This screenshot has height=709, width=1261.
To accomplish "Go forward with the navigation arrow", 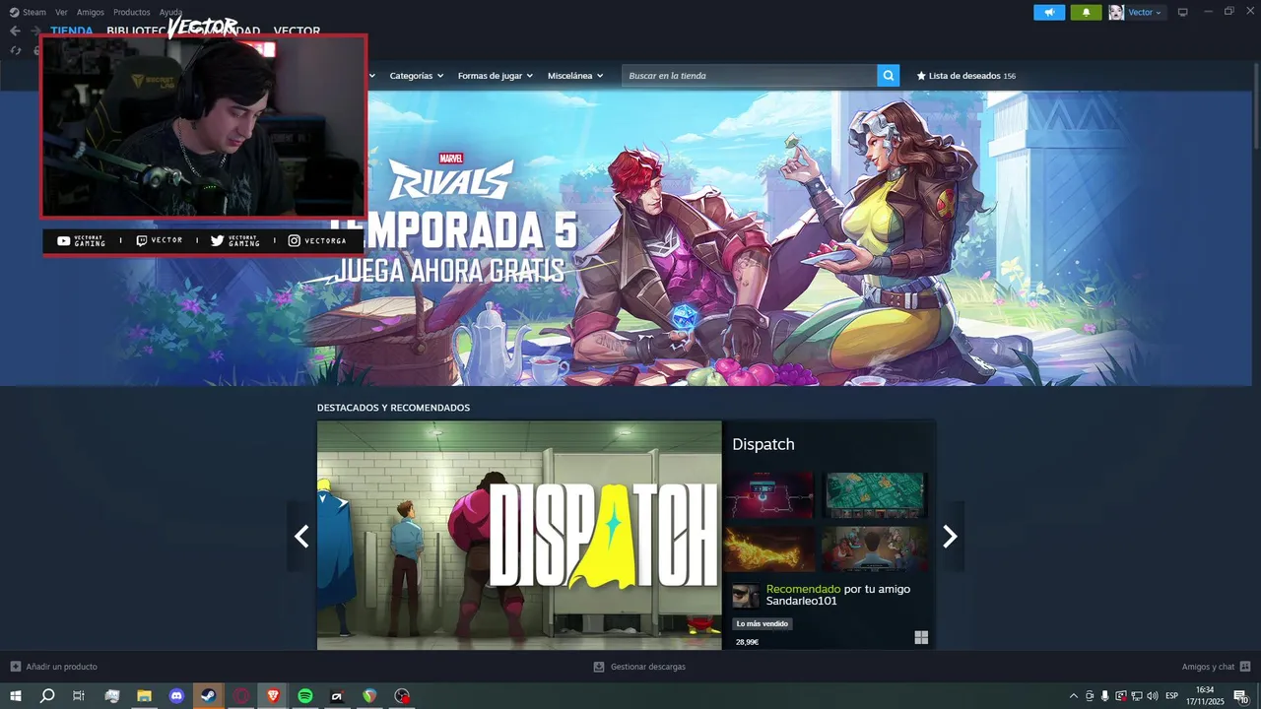I will (35, 31).
